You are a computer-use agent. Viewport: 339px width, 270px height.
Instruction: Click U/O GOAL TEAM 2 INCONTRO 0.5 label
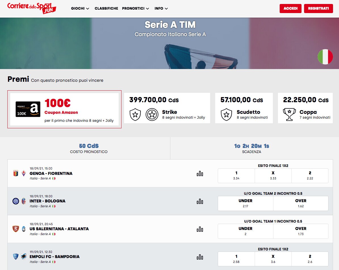(x=273, y=193)
